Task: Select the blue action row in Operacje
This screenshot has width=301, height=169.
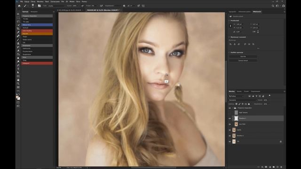Action: tap(37, 25)
